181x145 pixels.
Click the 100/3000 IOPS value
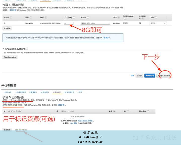pyautogui.click(x=116, y=23)
